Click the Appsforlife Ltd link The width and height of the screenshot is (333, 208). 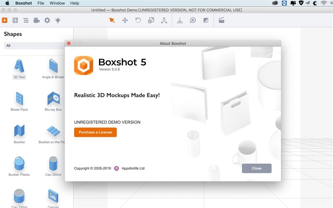pyautogui.click(x=133, y=168)
